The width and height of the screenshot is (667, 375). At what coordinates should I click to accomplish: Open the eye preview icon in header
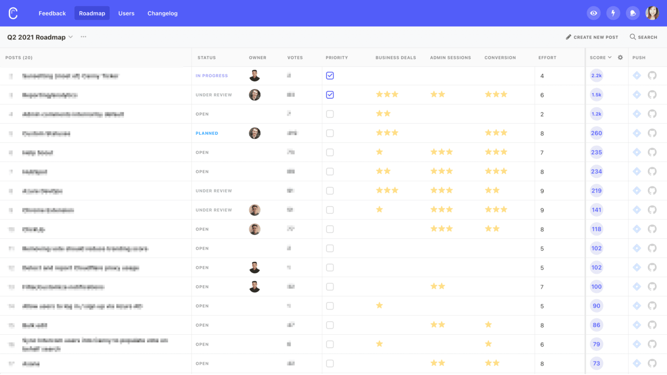tap(593, 13)
